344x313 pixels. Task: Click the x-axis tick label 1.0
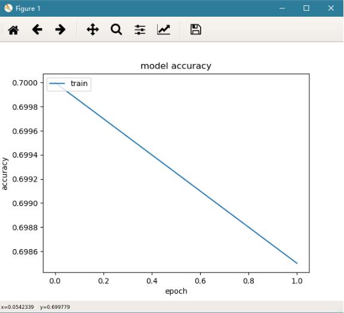tap(297, 281)
